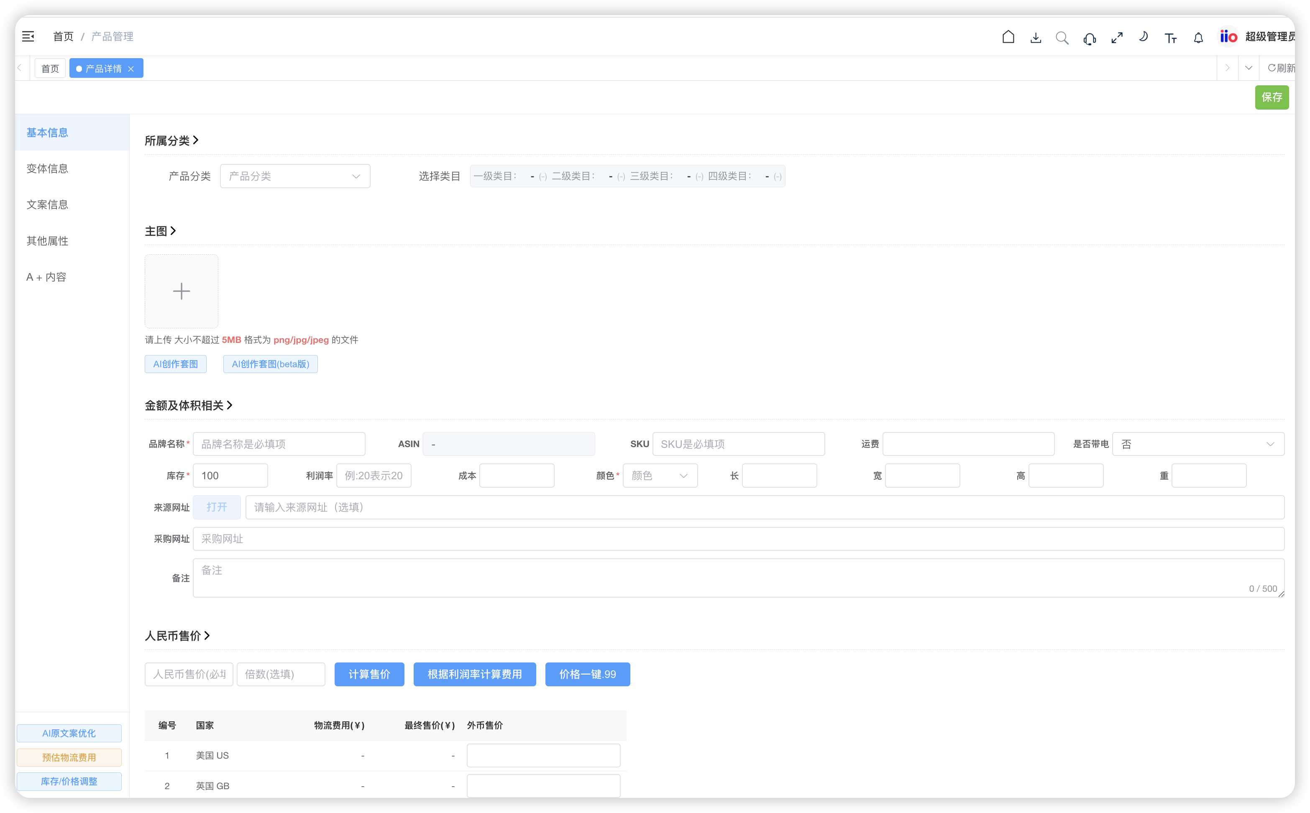The width and height of the screenshot is (1310, 813).
Task: Click the AI创作套图(beta版) button
Action: pos(270,364)
